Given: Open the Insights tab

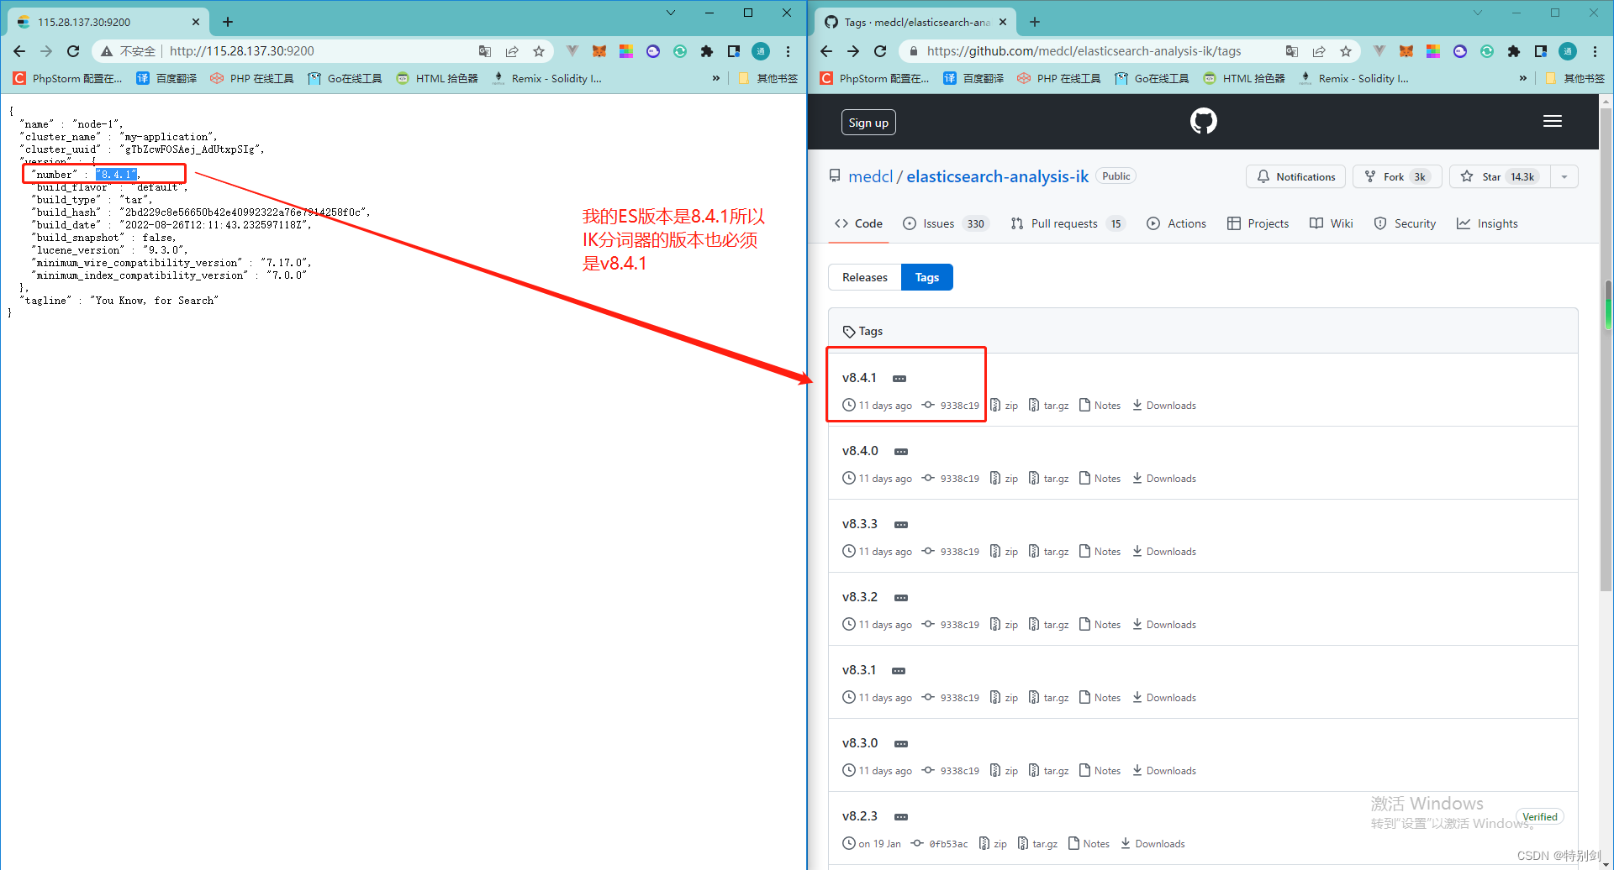Looking at the screenshot, I should click(1487, 223).
